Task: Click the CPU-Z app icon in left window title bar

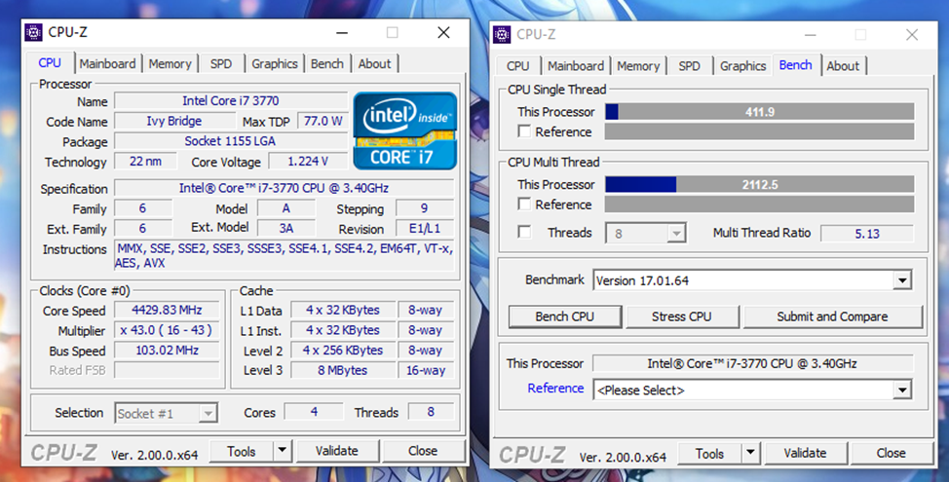Action: 34,32
